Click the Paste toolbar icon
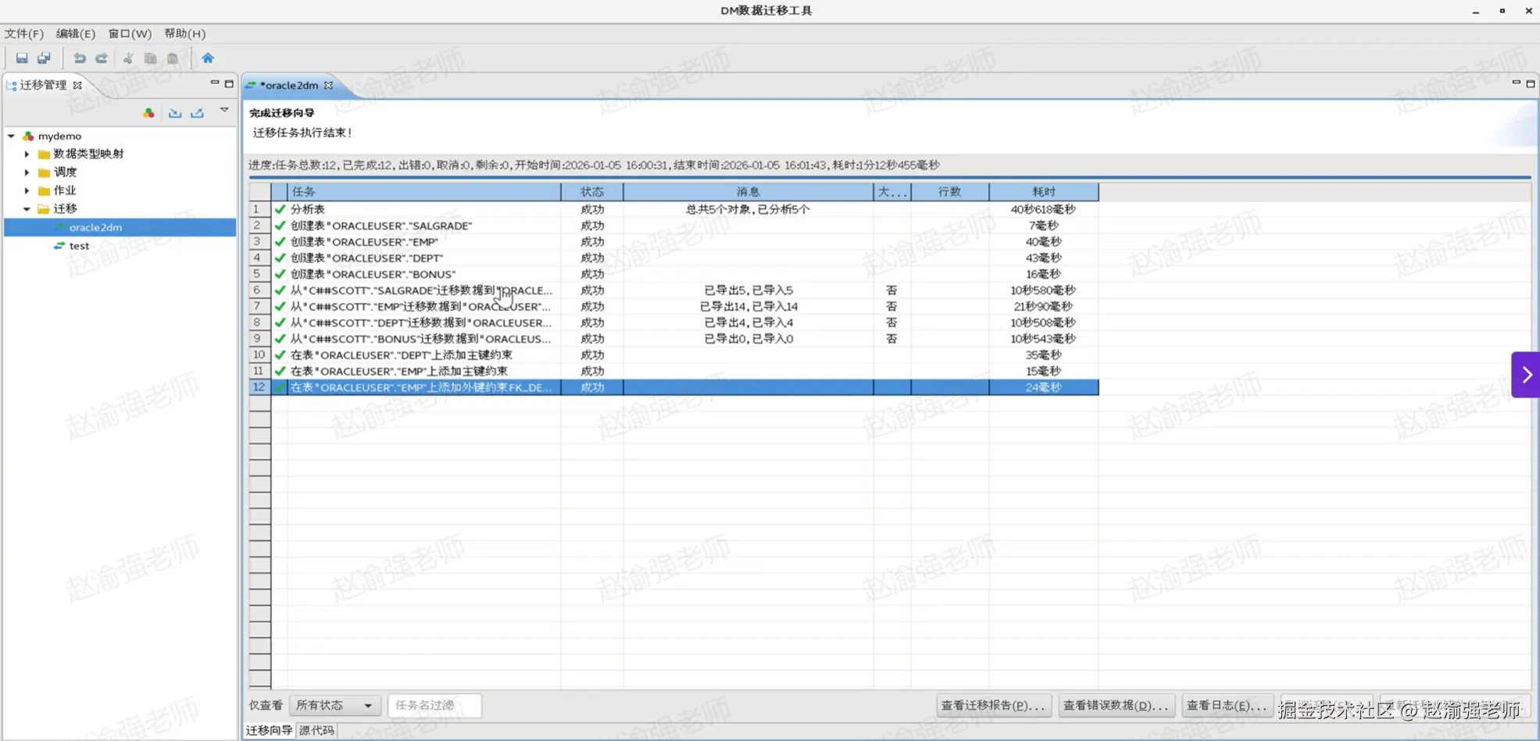The image size is (1540, 741). (173, 59)
